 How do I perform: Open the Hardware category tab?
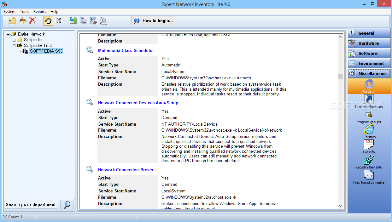pos(369,43)
